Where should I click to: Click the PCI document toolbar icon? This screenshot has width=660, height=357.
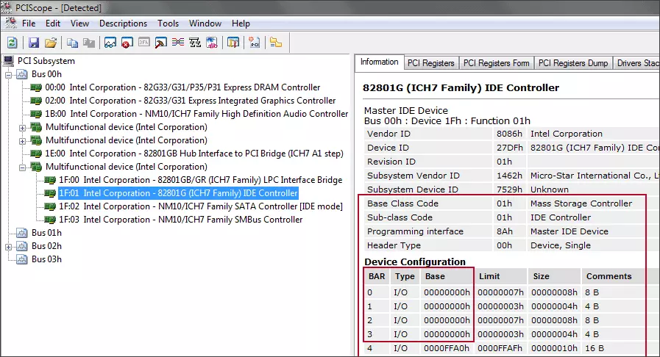tap(255, 43)
